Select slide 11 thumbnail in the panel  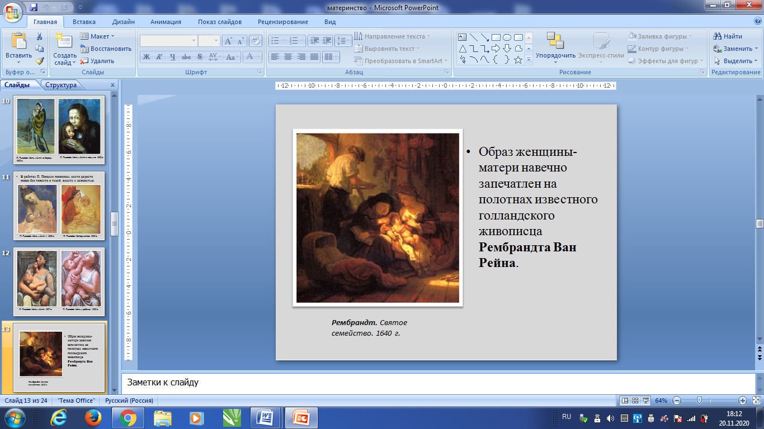tap(59, 206)
